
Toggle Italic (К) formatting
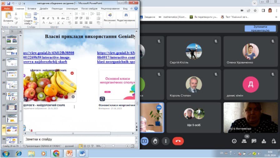tap(48, 18)
